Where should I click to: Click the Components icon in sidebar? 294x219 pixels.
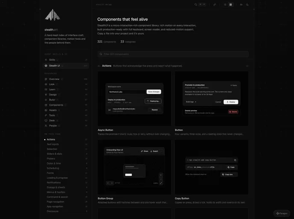coord(46,105)
